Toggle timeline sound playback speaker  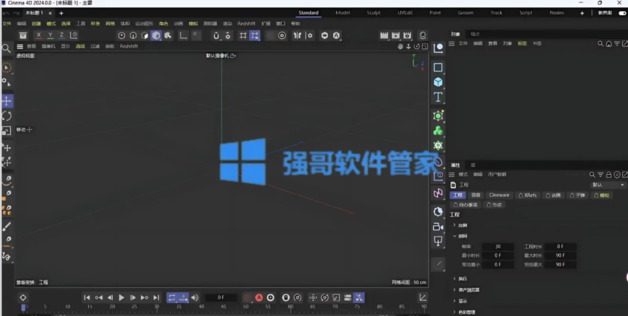point(195,298)
